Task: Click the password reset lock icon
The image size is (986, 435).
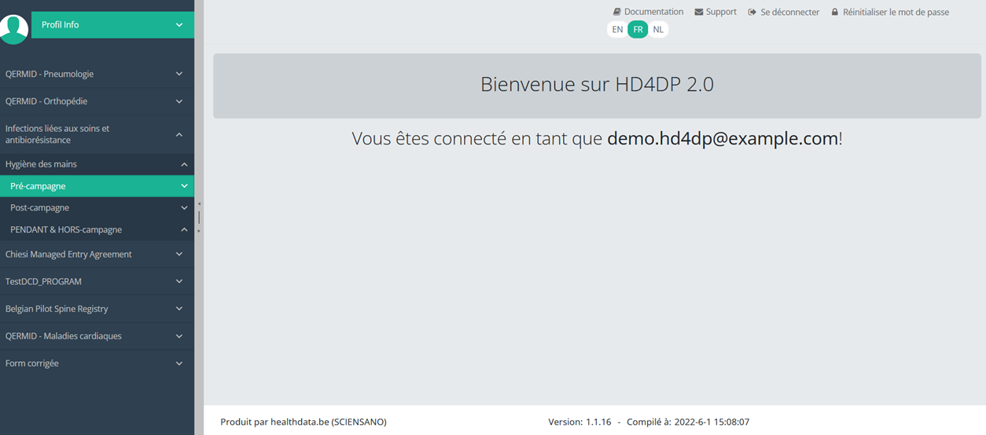Action: pos(835,12)
